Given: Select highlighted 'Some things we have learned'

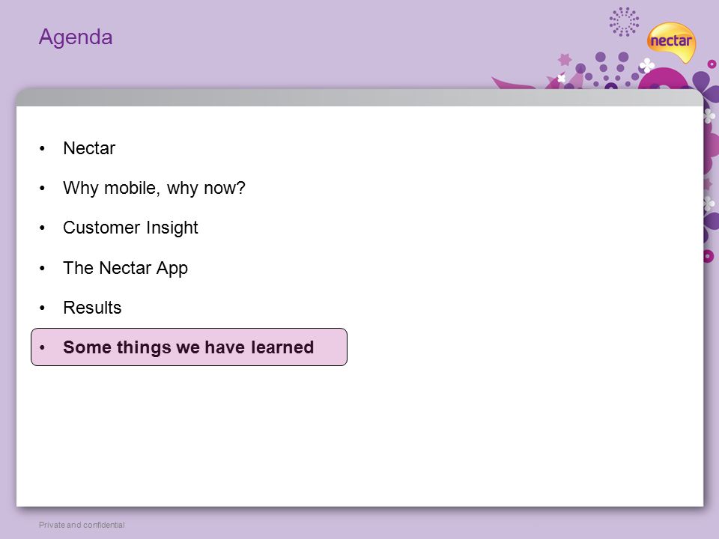Looking at the screenshot, I should coord(189,347).
